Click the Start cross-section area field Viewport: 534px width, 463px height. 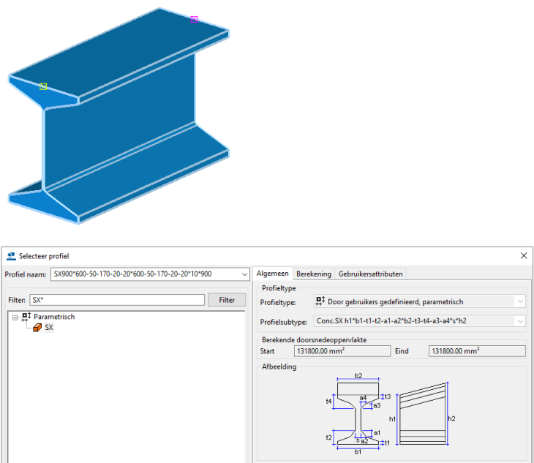click(x=342, y=351)
